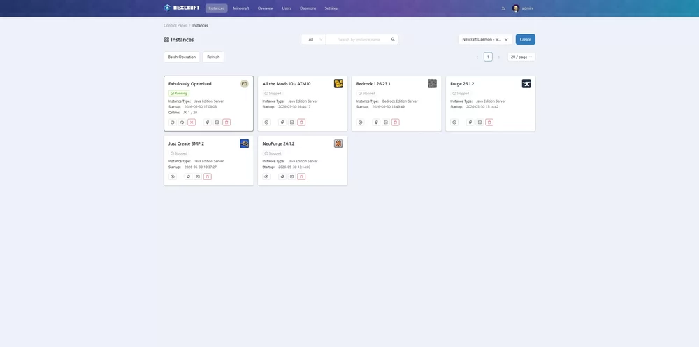Viewport: 699px width, 347px height.
Task: Start the Just Create SMP 2 instance
Action: 173,176
